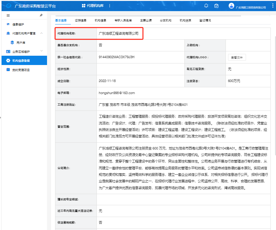
Task: Click the platform logo icon in the header
Action: point(9,6)
